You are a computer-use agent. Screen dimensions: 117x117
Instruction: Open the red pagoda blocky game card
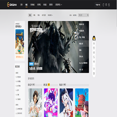82,103
